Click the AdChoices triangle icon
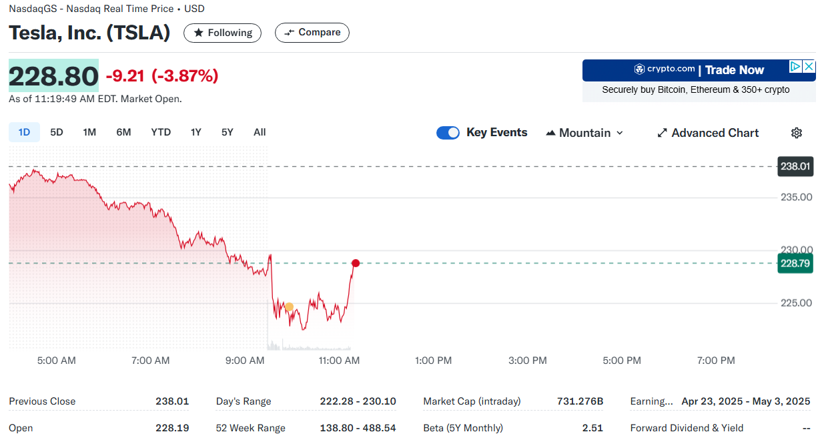 [795, 67]
